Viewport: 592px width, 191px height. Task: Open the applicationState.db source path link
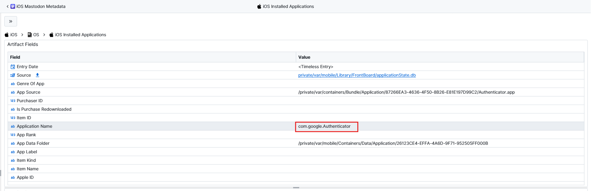click(357, 75)
